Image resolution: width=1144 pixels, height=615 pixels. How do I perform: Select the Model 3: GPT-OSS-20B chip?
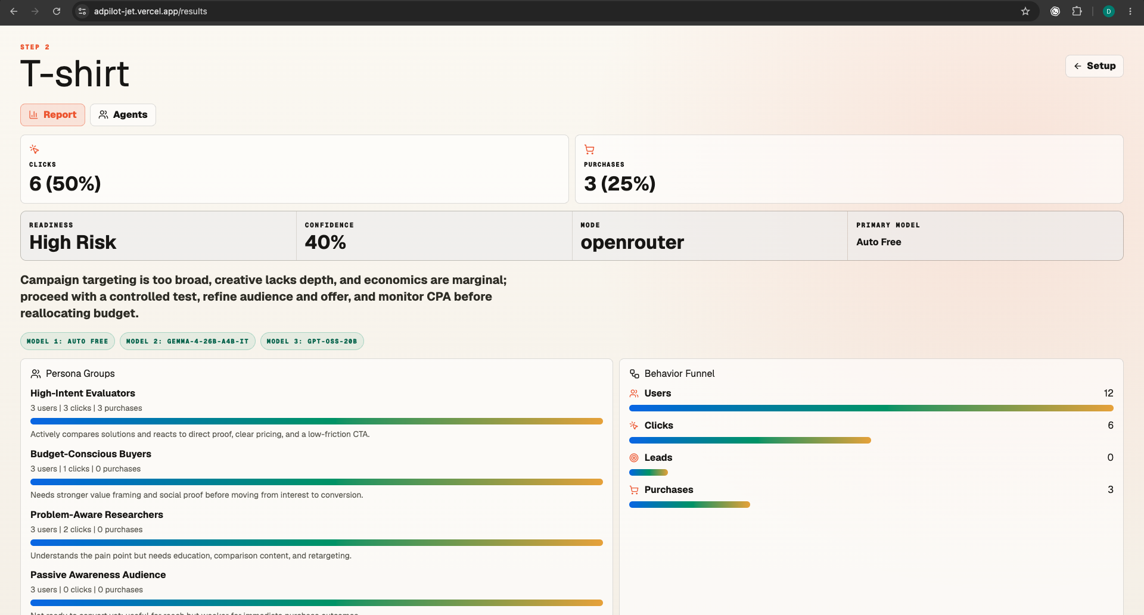pyautogui.click(x=312, y=341)
